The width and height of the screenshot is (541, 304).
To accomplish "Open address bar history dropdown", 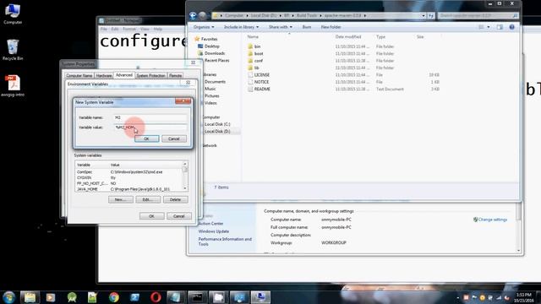I will click(424, 15).
